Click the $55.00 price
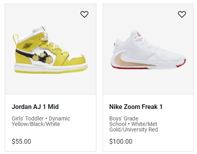197x154 pixels. [21, 141]
